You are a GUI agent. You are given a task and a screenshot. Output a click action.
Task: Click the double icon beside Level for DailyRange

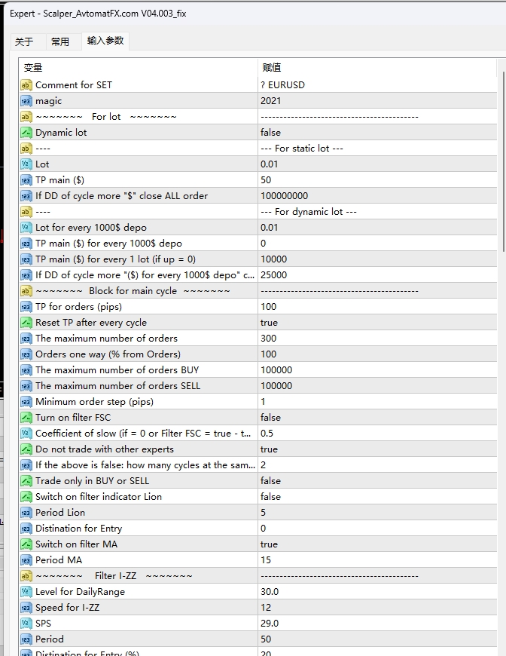tap(26, 592)
